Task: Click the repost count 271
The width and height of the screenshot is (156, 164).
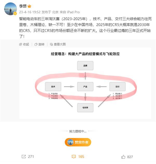Action: tap(31, 157)
